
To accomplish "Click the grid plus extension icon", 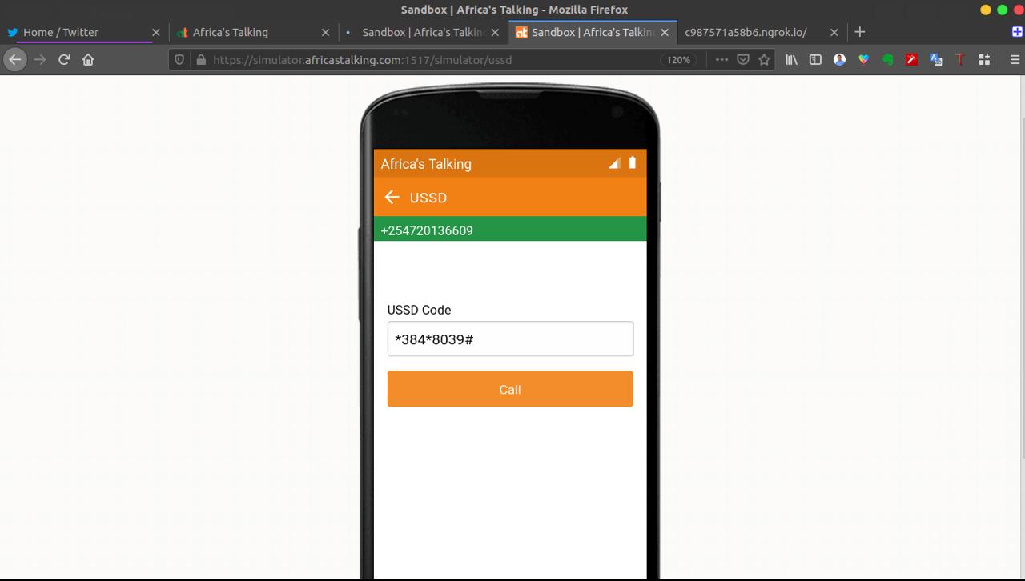I will [984, 59].
